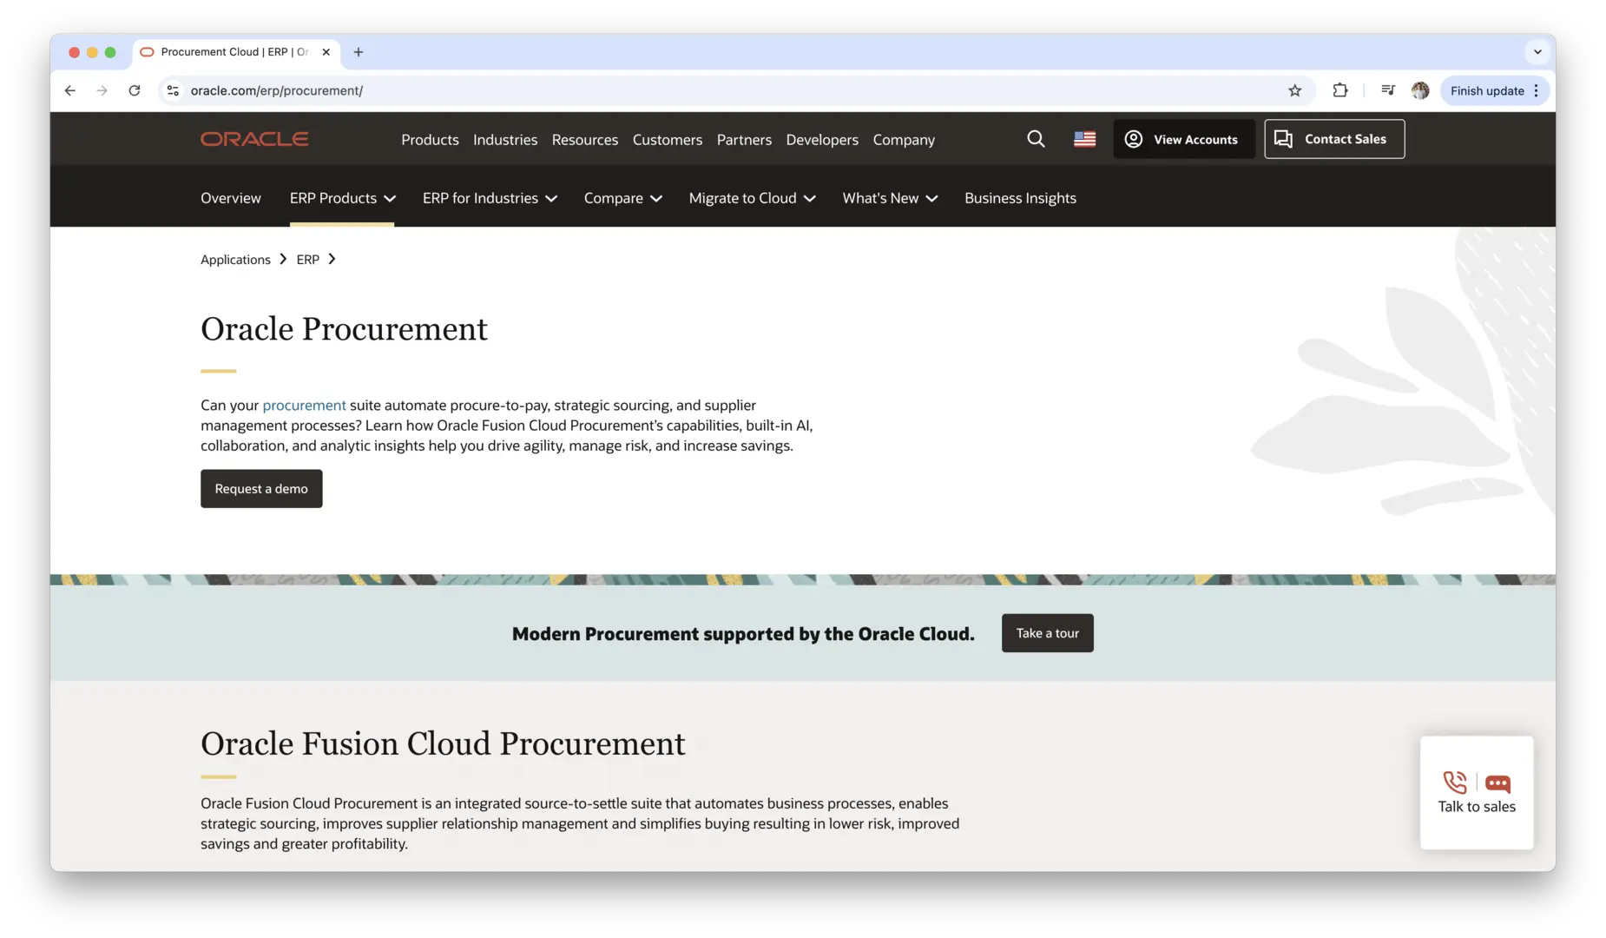Open the site search magnifier icon
The image size is (1606, 938).
pyautogui.click(x=1036, y=139)
